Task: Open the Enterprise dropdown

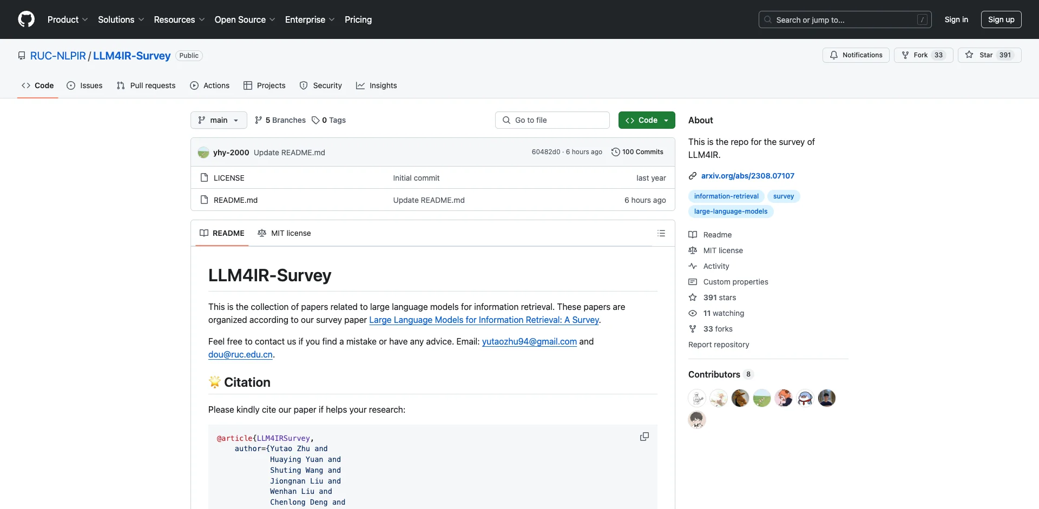Action: [x=310, y=19]
